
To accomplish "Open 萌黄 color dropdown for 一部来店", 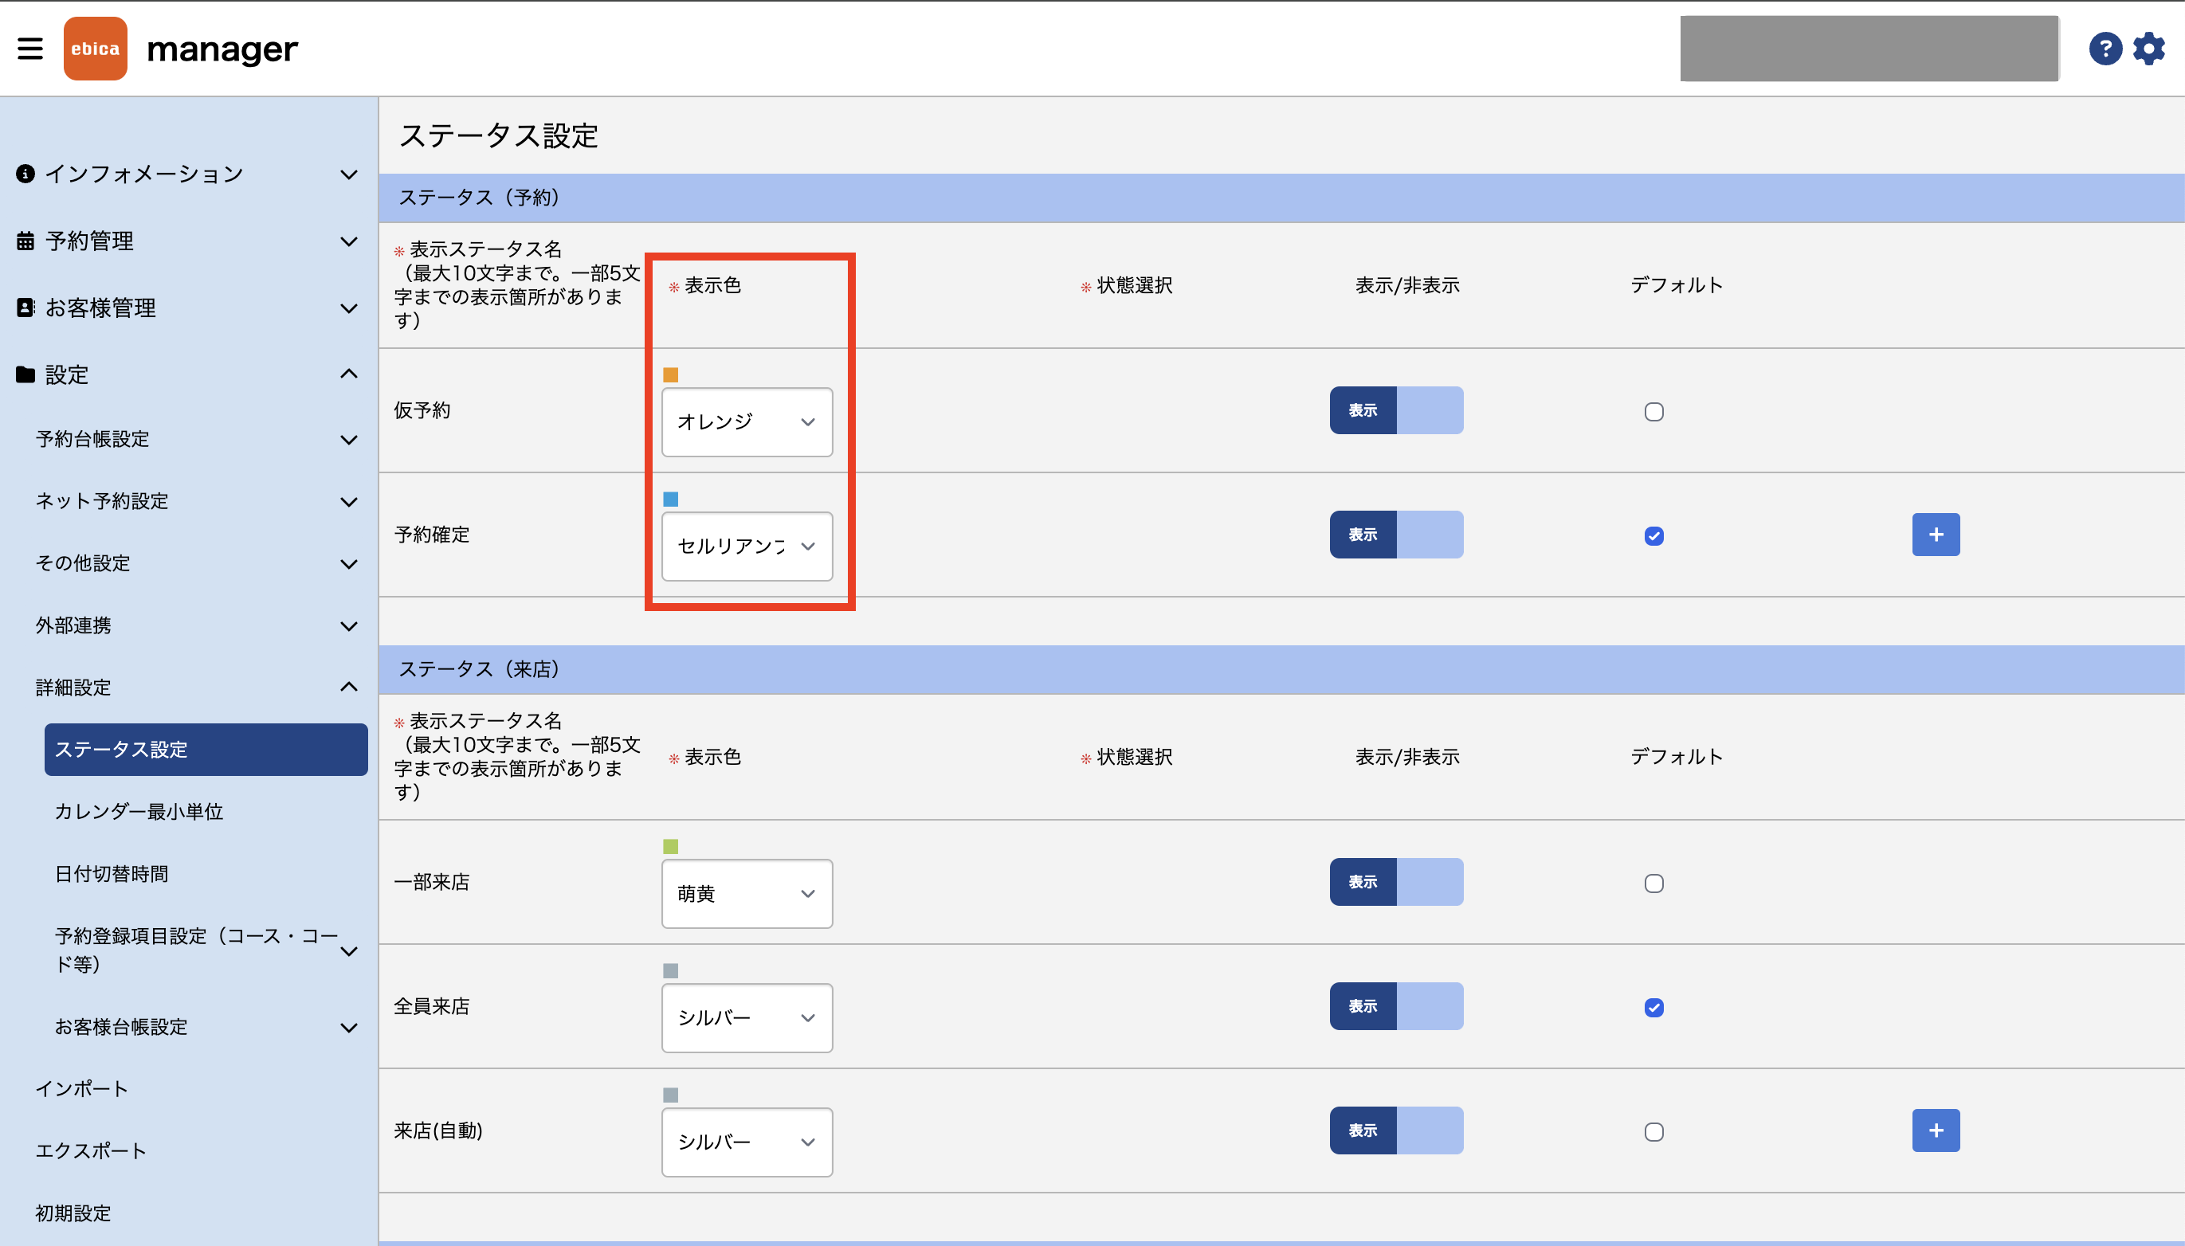I will (x=747, y=893).
